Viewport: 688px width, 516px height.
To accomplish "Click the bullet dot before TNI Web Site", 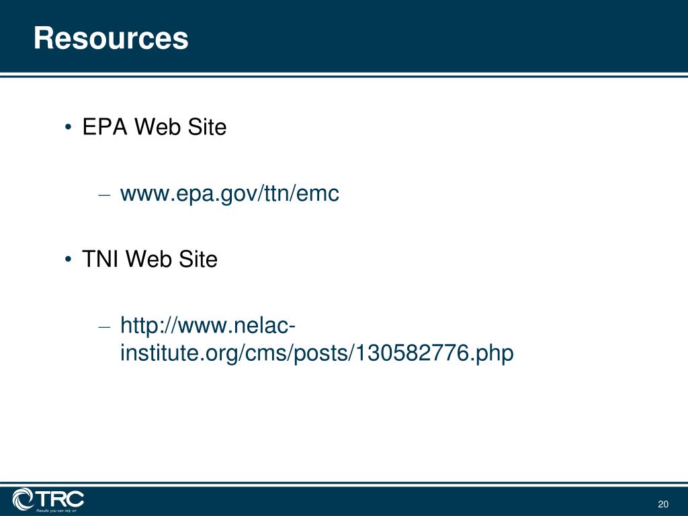I will tap(68, 259).
